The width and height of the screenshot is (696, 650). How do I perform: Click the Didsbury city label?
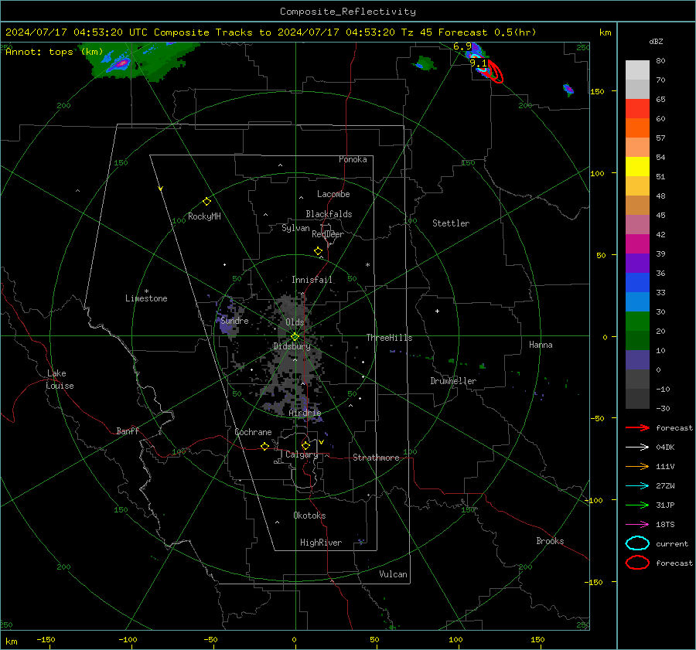pos(292,346)
